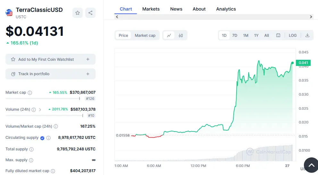Select the 1Y time range
318x175 pixels.
256,36
